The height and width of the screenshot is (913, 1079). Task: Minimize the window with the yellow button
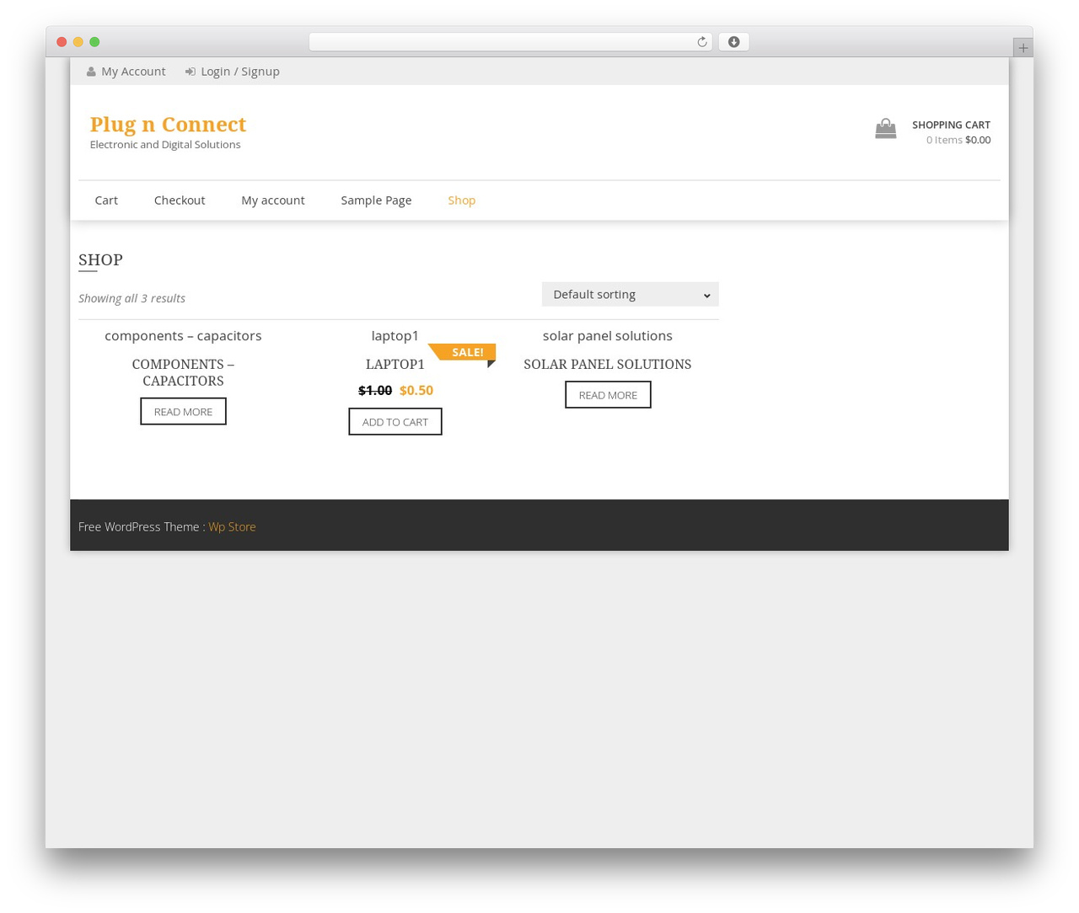tap(78, 42)
